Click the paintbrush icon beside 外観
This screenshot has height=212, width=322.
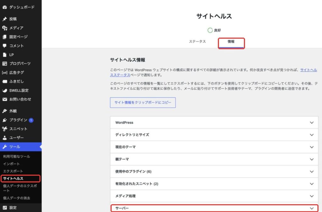point(4,111)
